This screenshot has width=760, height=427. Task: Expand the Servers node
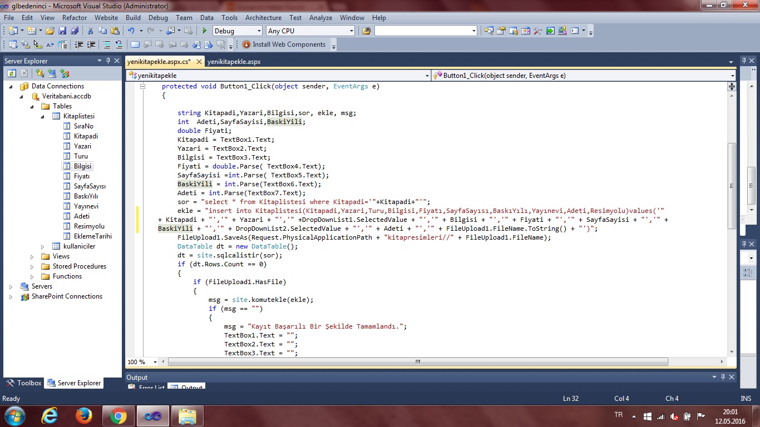(11, 286)
